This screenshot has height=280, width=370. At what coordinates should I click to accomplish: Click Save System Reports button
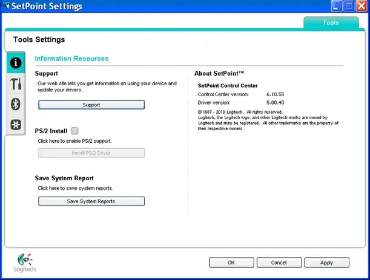click(x=91, y=201)
